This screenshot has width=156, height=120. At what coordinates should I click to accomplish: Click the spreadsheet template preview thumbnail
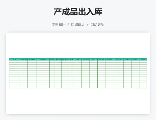click(78, 73)
